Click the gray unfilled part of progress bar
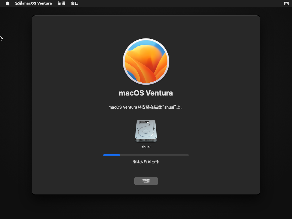Image resolution: width=292 pixels, height=219 pixels. (x=160, y=155)
